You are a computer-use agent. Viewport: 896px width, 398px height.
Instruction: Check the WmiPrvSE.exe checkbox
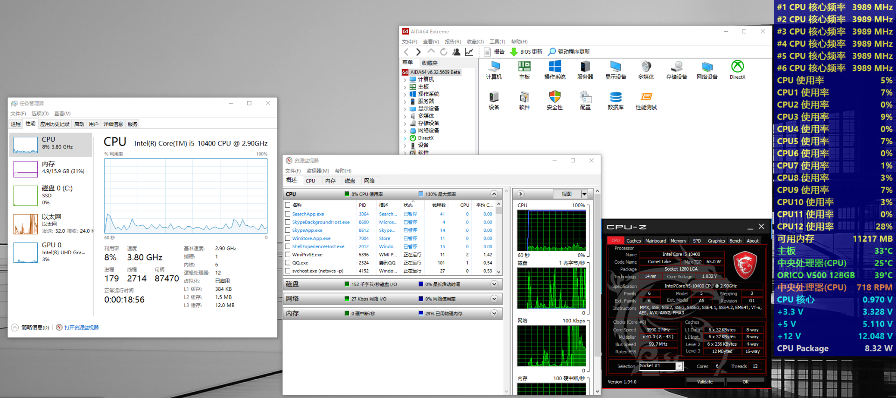click(287, 255)
